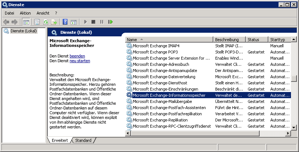
Task: Switch to the Standard tab
Action: tap(83, 140)
